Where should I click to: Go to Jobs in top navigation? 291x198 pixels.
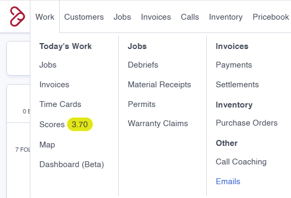click(122, 17)
